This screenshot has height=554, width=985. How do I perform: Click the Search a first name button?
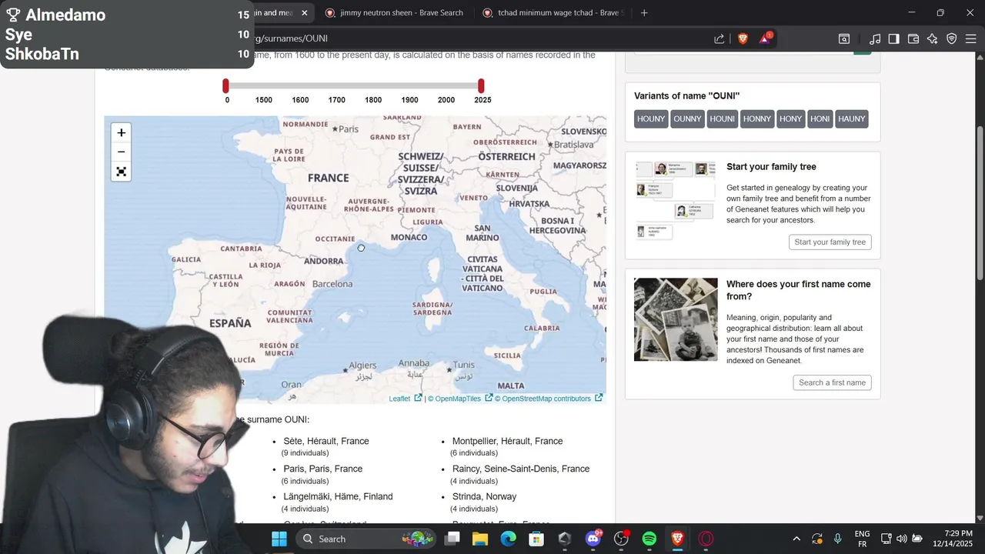[x=832, y=382]
